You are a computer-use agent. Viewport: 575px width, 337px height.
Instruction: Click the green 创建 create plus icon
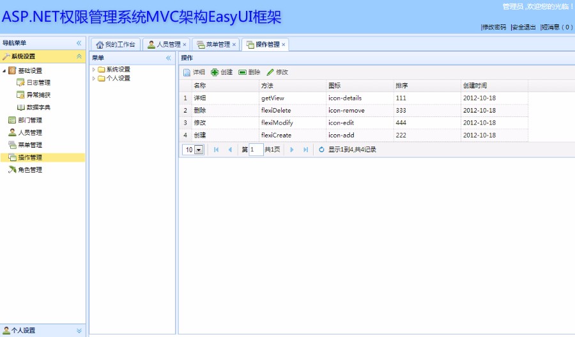click(215, 72)
